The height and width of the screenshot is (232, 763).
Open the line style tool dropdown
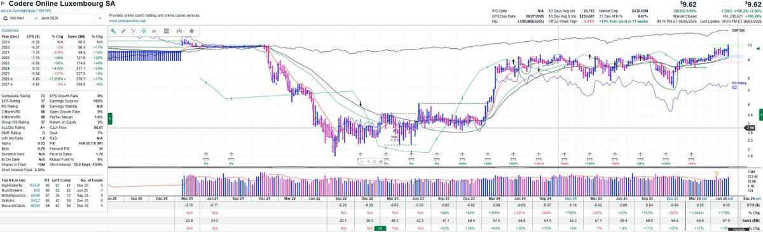(155, 31)
